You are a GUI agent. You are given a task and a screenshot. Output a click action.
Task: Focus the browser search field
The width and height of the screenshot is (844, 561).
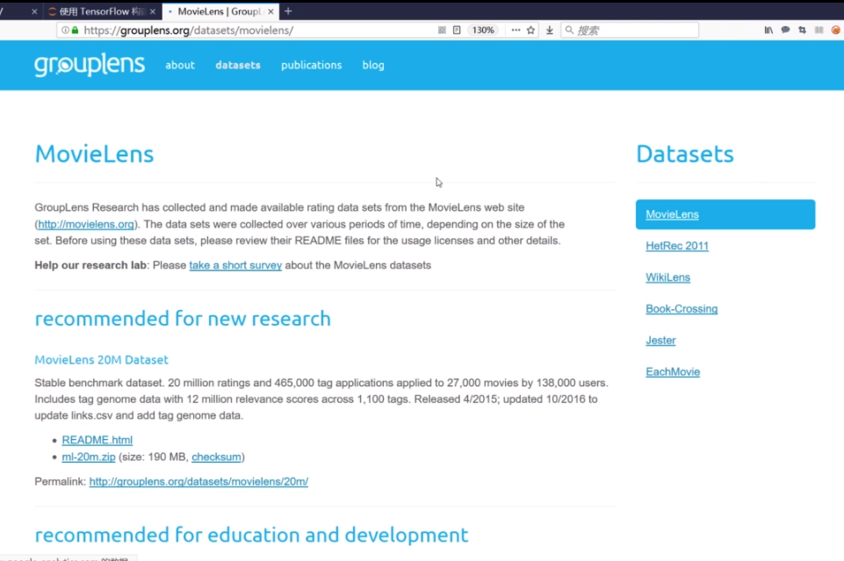point(630,30)
